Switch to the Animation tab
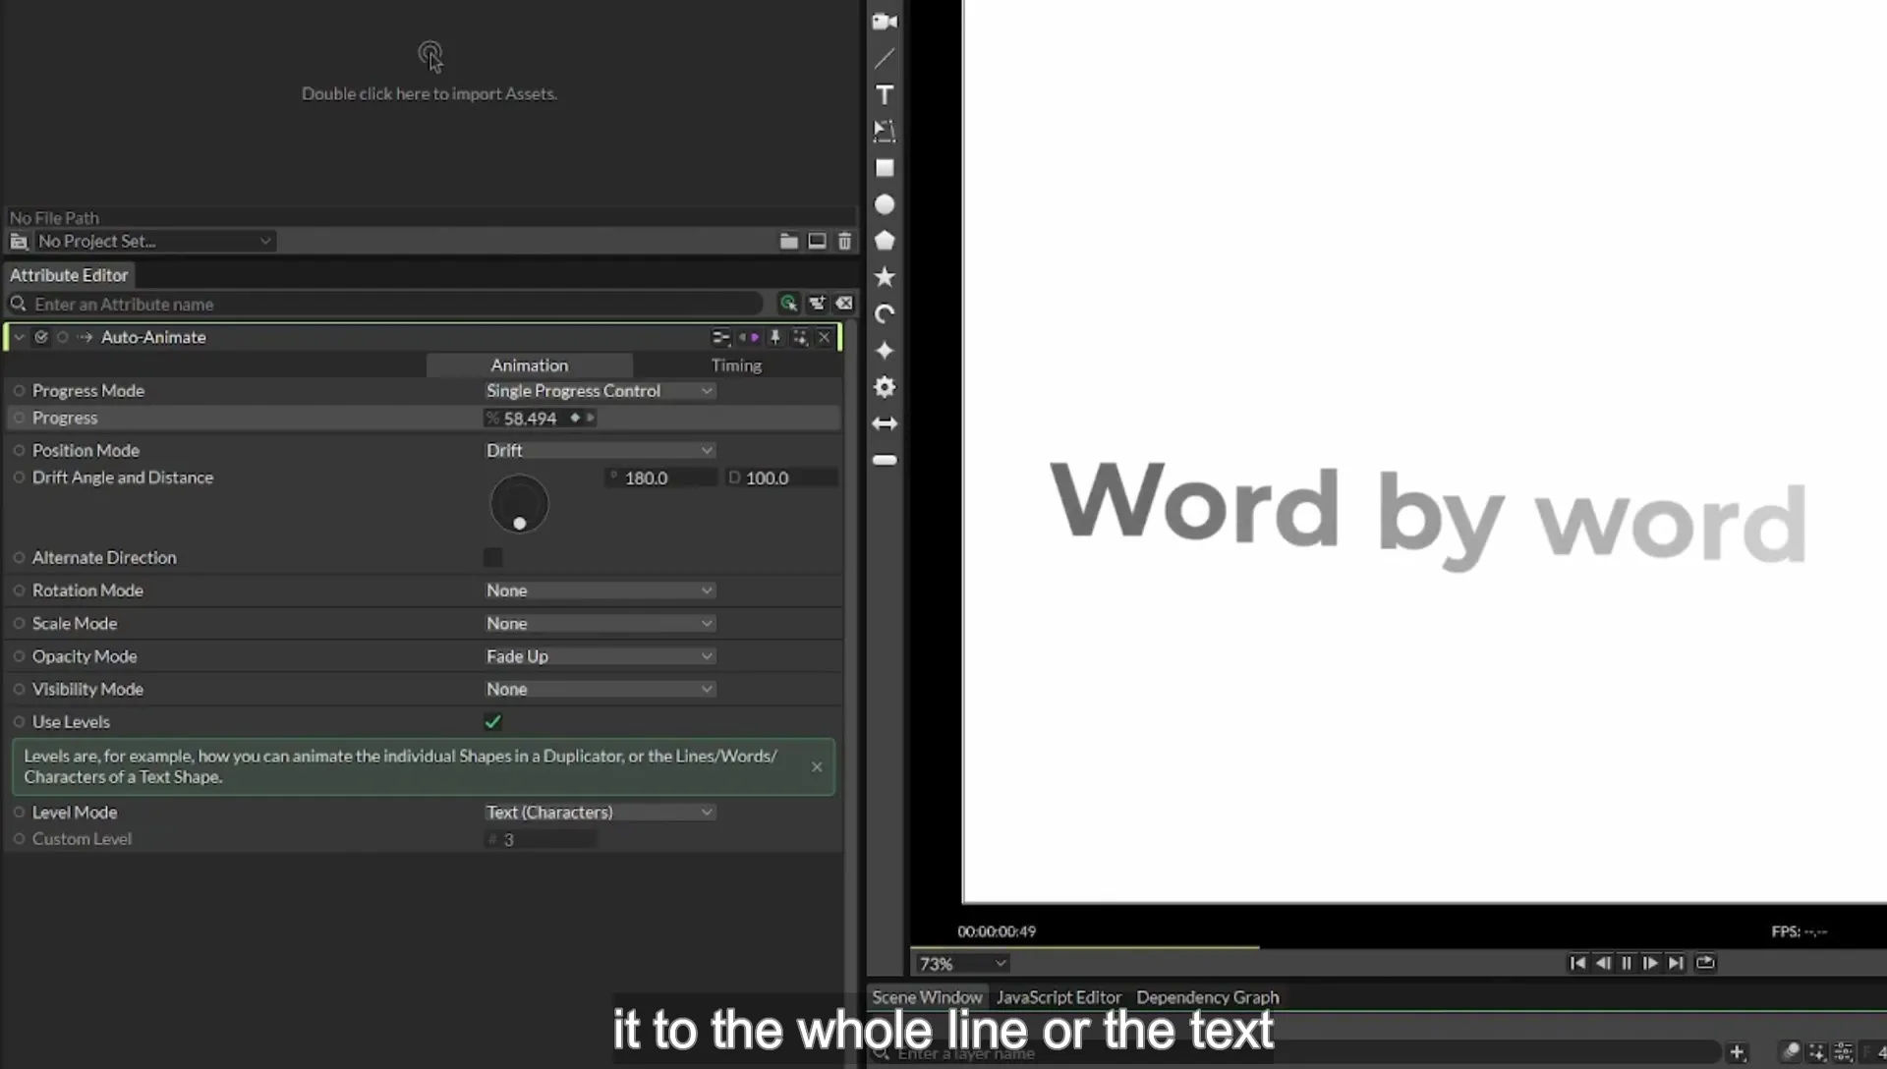 click(530, 366)
